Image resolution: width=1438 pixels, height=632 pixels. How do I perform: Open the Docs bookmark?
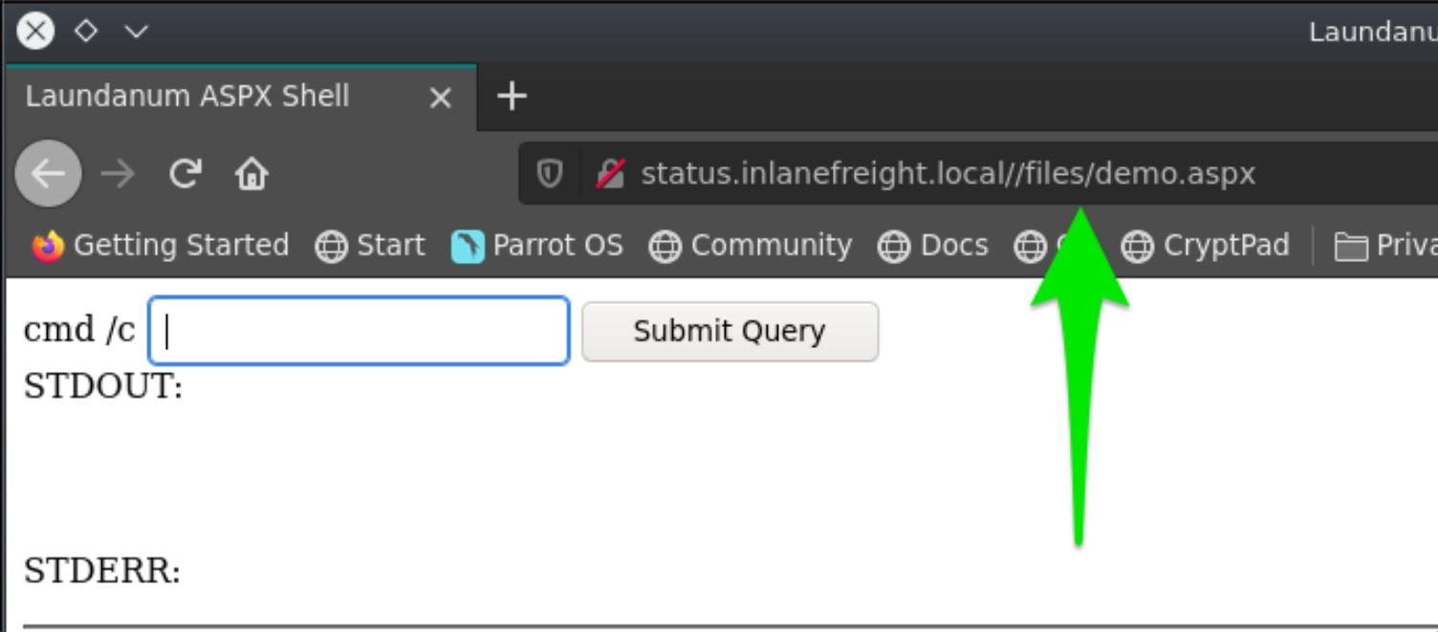933,246
